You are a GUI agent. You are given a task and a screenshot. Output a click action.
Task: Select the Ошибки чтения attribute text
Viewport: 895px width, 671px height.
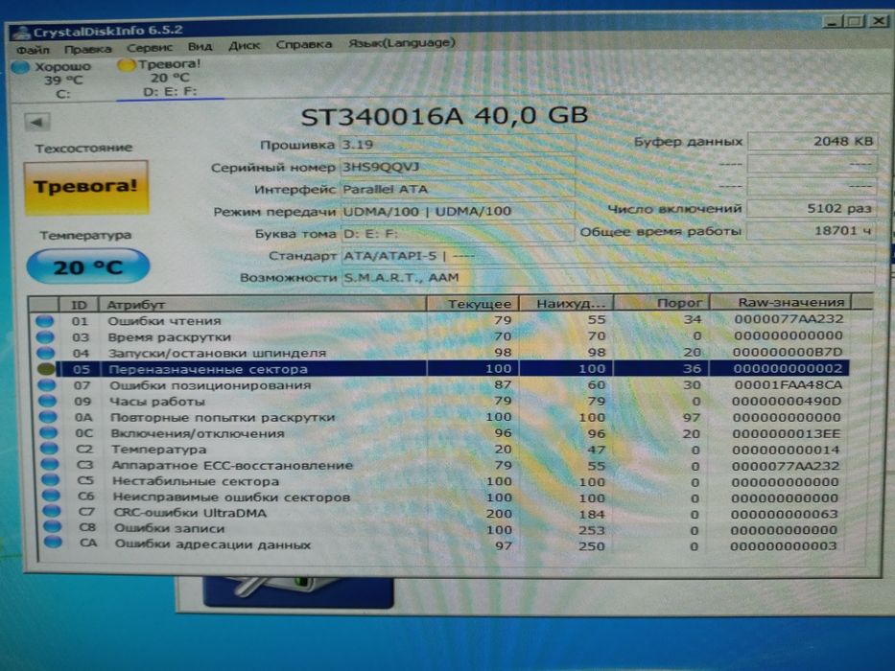164,321
